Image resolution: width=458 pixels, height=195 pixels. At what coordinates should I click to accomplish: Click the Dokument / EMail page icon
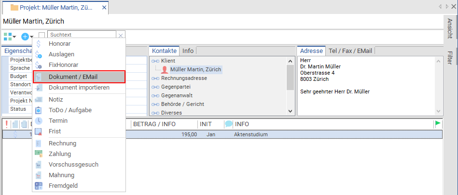tap(39, 77)
